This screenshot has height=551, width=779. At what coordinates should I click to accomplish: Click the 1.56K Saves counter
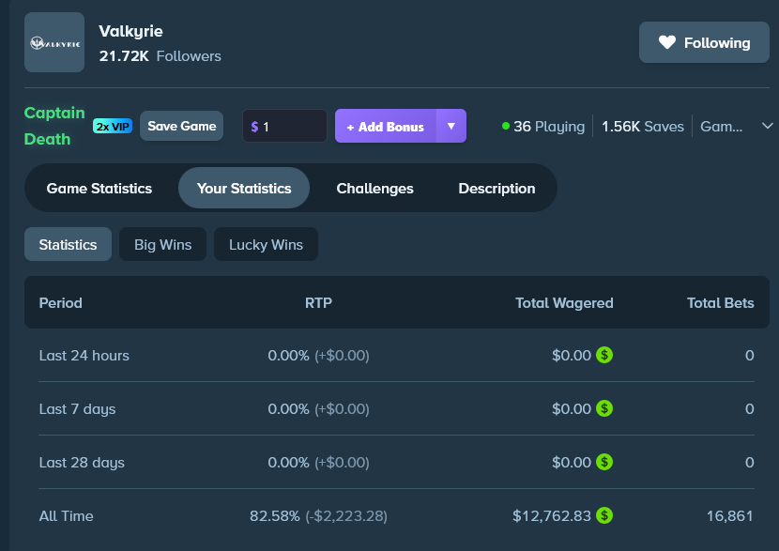(x=642, y=127)
